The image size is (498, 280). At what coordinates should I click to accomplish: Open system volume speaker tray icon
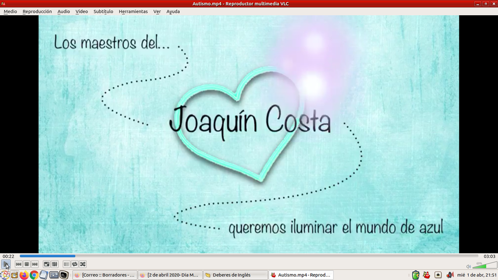tap(450, 275)
